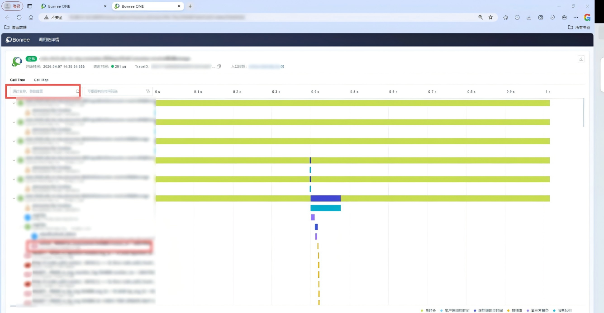The image size is (604, 313).
Task: Collapse the second call tree row
Action: (14, 122)
